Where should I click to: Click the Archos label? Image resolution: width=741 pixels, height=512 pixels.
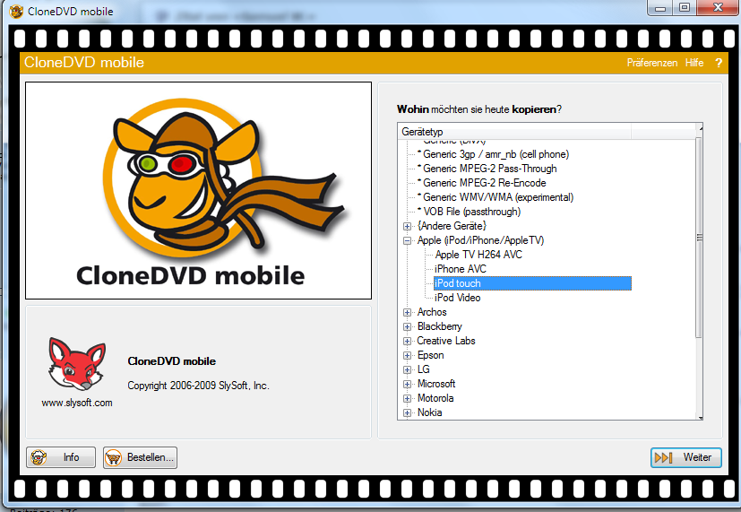pos(432,312)
